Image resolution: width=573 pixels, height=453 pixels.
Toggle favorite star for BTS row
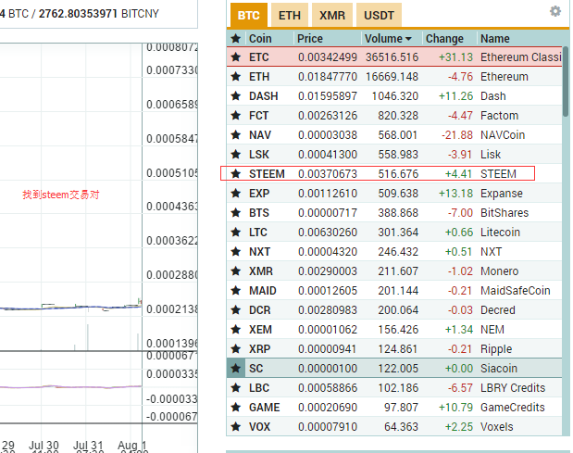coord(236,213)
